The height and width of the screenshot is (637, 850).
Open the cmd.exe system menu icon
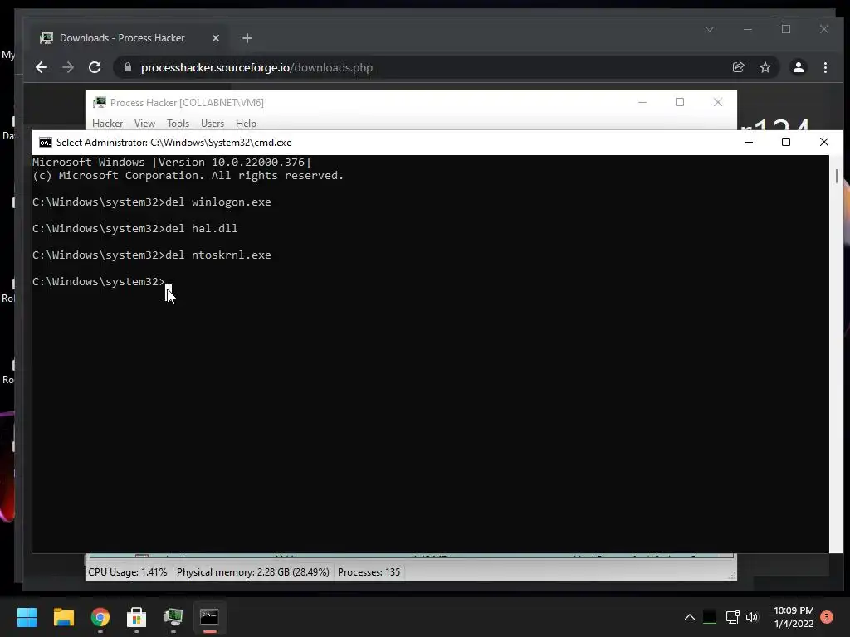[x=46, y=143]
